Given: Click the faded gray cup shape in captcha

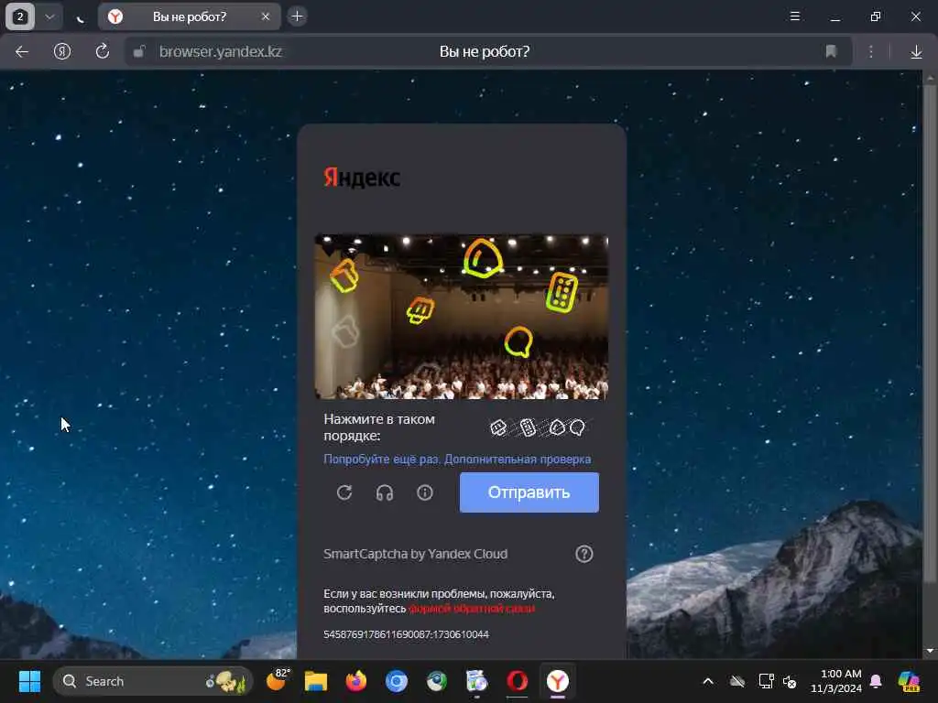Looking at the screenshot, I should [x=345, y=331].
